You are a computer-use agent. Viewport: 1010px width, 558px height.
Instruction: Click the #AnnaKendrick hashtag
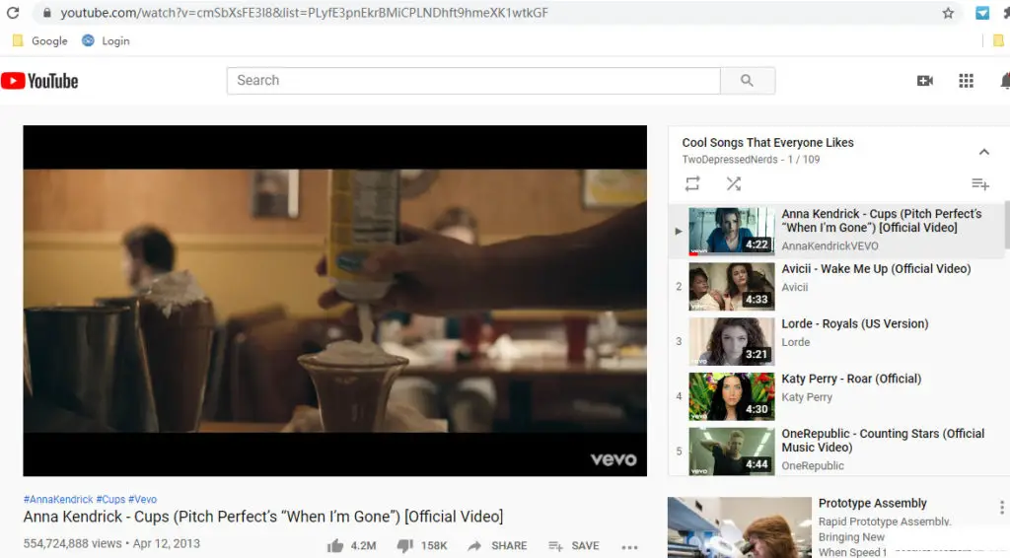tap(58, 500)
